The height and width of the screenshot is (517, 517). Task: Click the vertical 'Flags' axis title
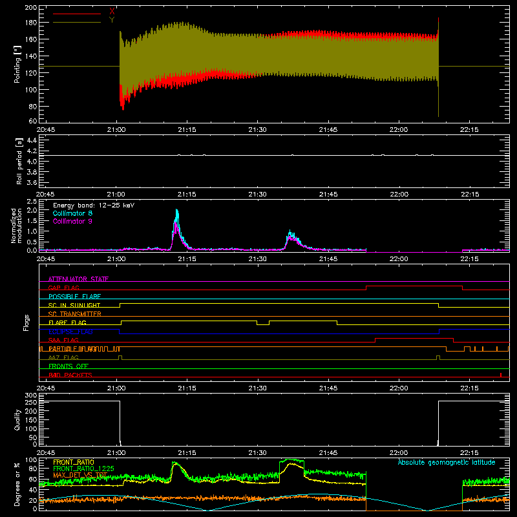(26, 322)
